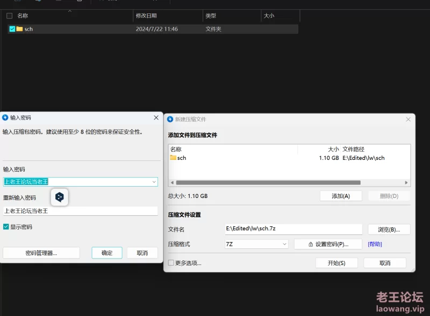Click the 确定 button

[107, 253]
